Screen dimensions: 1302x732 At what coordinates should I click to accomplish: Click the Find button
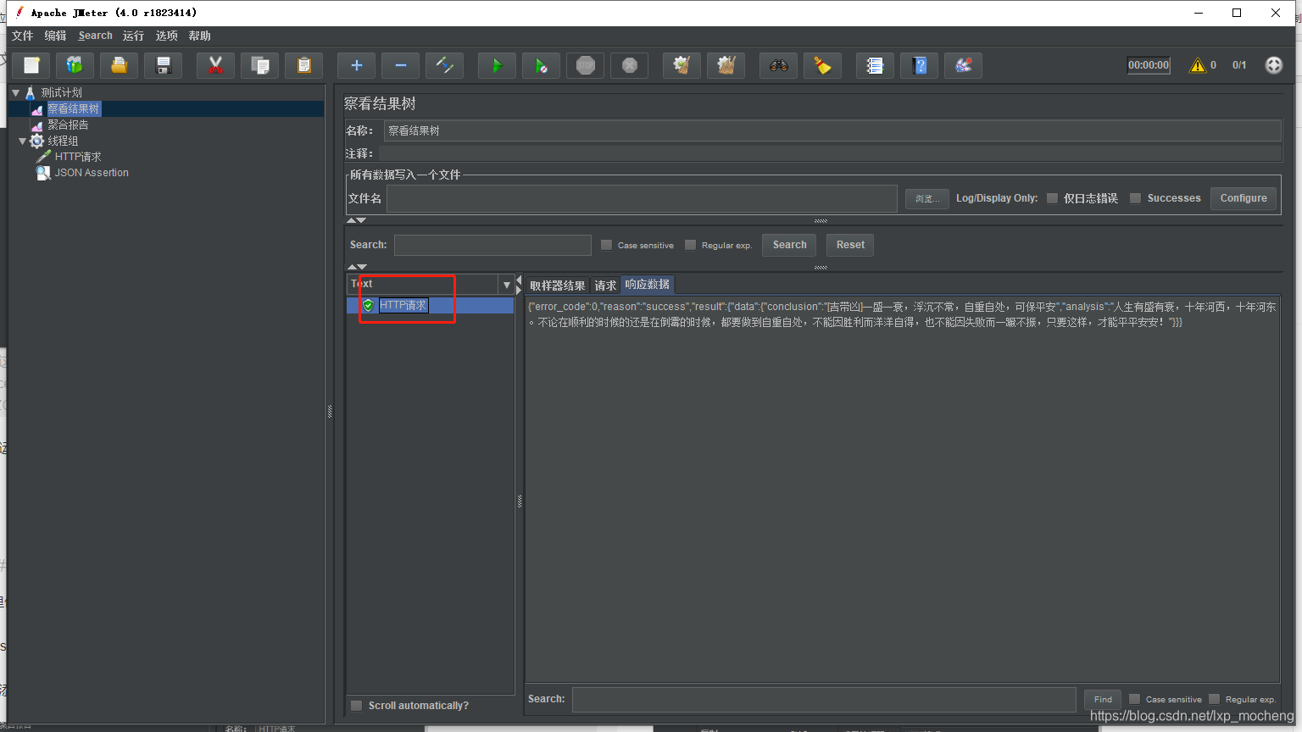pos(1103,700)
